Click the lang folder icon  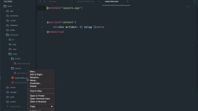tap(10, 44)
